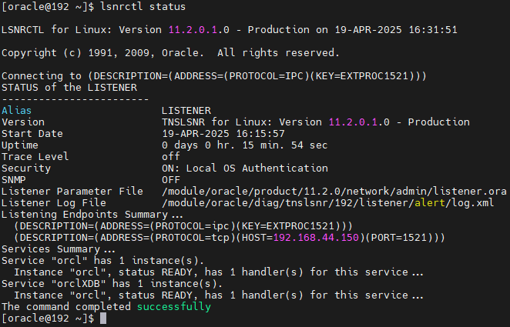Click the 'Listener Parameter File' label
The width and height of the screenshot is (510, 327).
coord(72,192)
